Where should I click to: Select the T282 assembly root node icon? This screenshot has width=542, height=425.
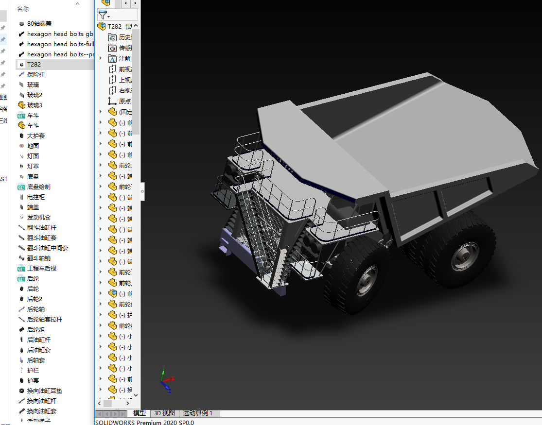point(102,26)
